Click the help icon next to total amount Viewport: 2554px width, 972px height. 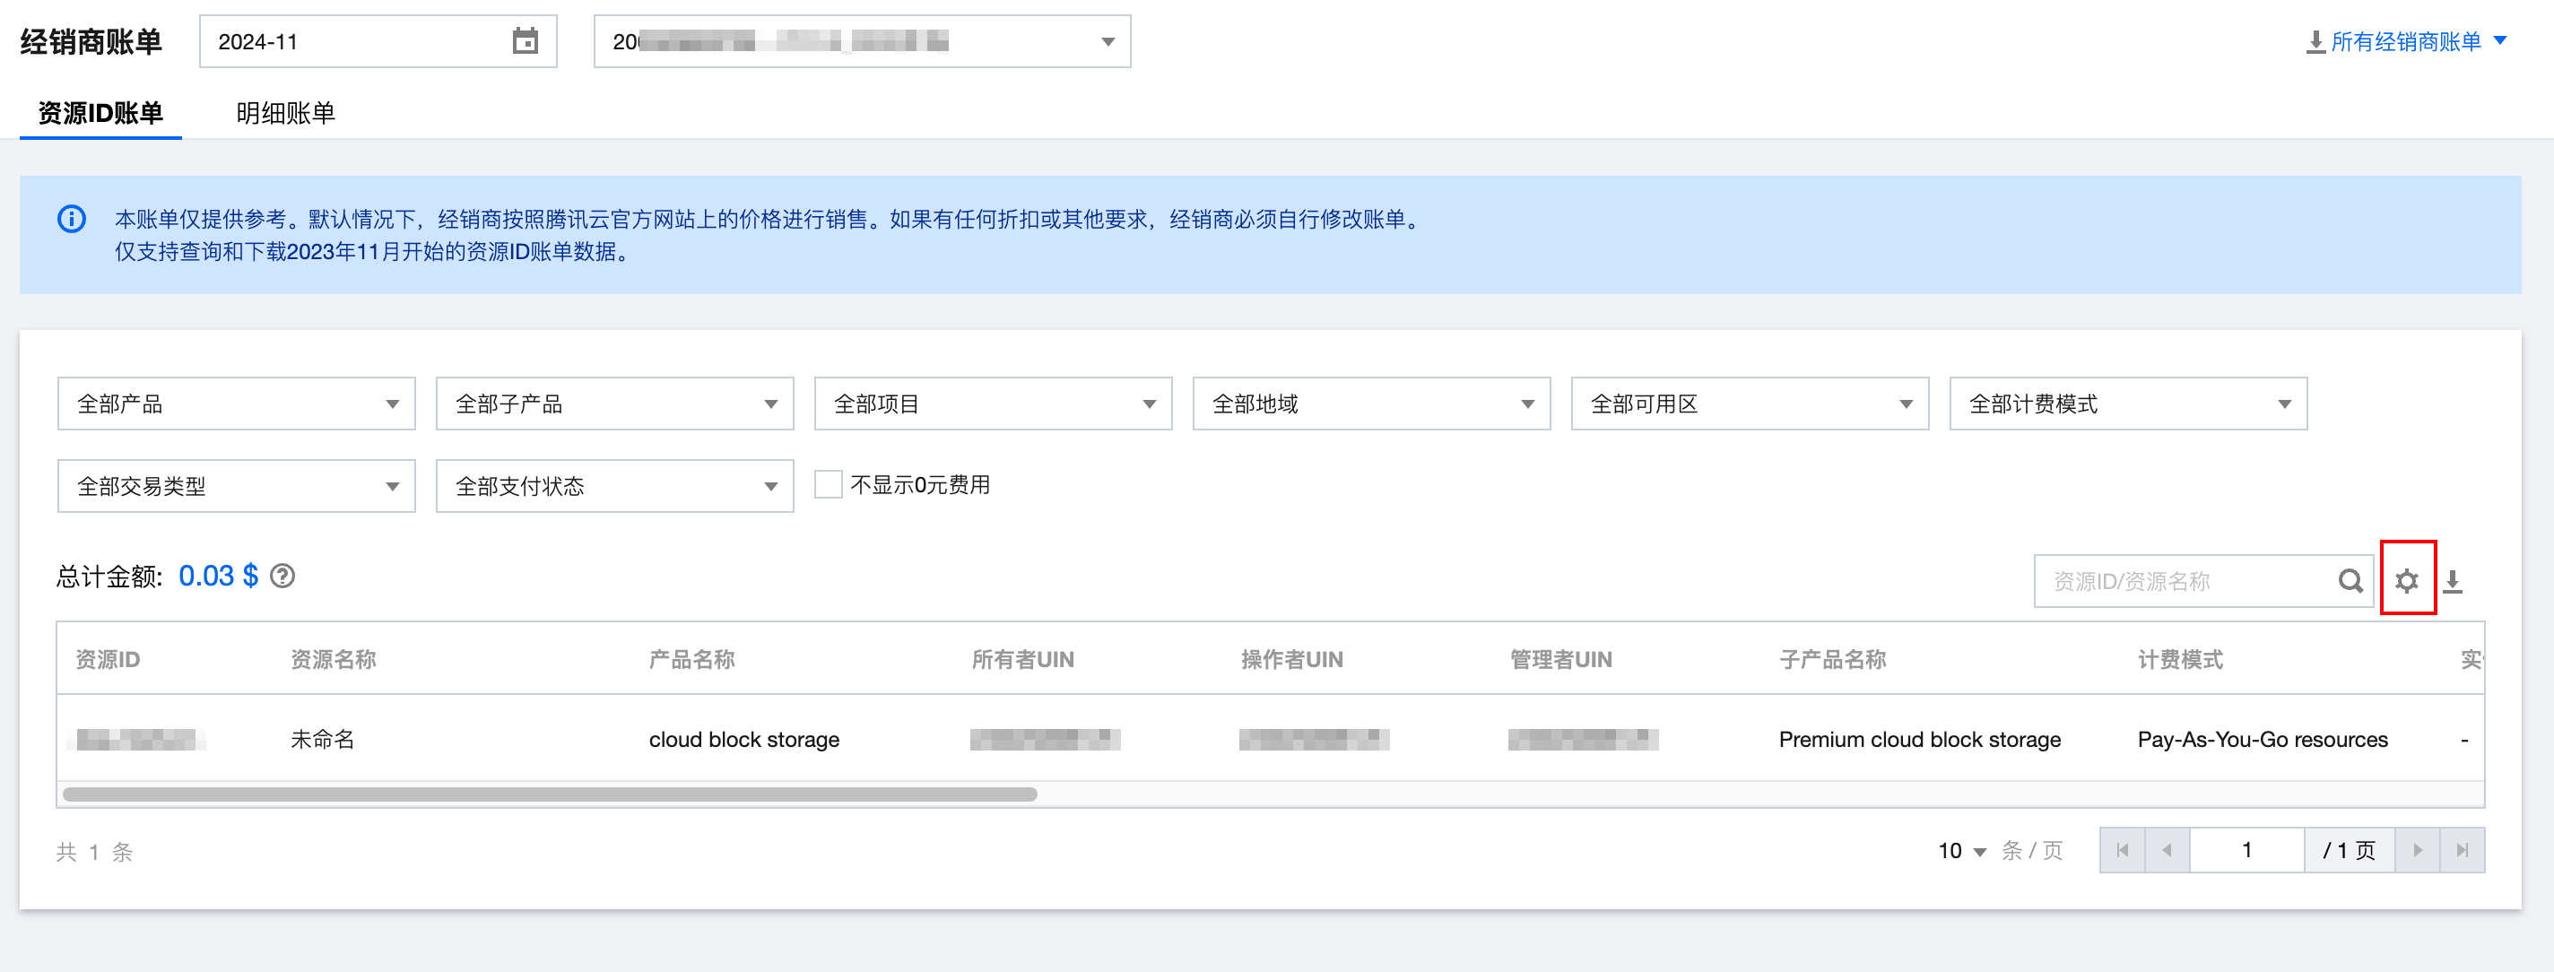pos(282,577)
